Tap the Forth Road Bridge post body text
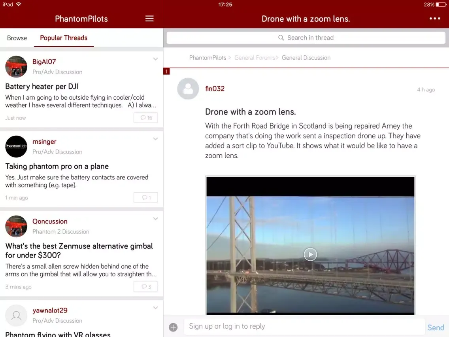Image resolution: width=449 pixels, height=337 pixels. tap(313, 141)
